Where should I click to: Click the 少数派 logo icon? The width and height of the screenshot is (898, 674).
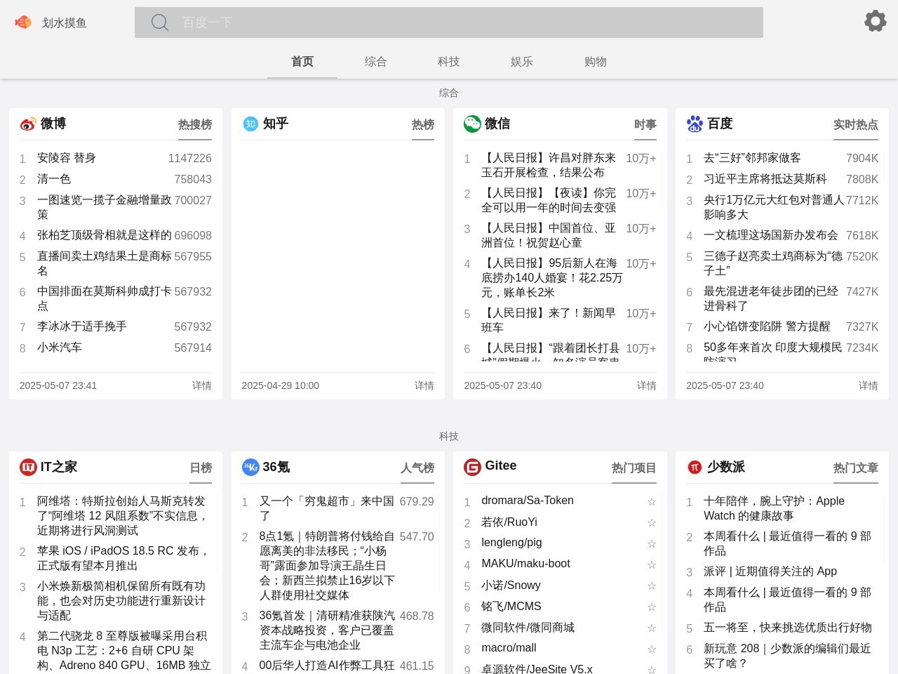tap(695, 467)
